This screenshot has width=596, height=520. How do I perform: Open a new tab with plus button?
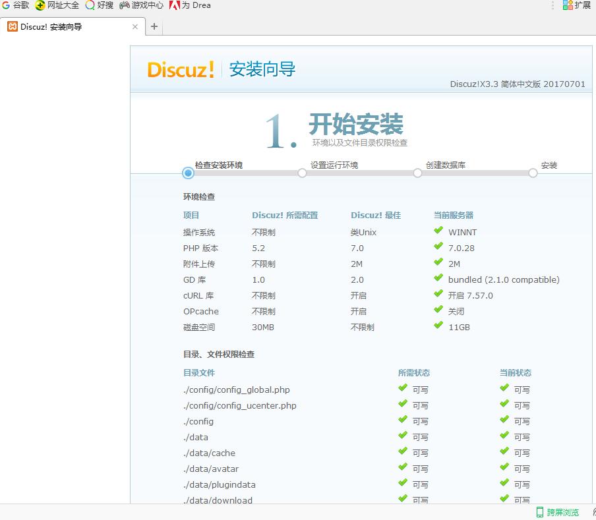coord(154,27)
